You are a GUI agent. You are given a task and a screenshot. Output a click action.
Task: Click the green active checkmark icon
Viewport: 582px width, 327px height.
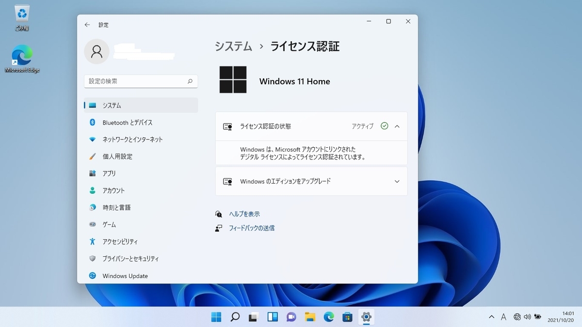(x=385, y=126)
